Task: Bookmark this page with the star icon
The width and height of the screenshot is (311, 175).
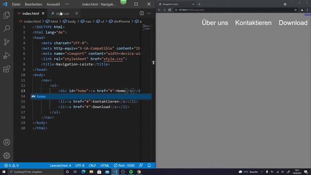Action: tap(295, 10)
